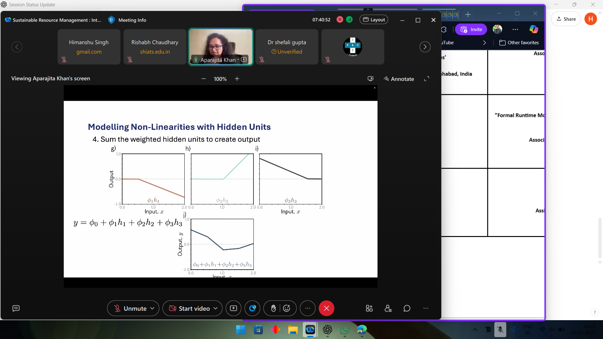603x339 pixels.
Task: Open Meeting Info shield icon
Action: point(111,20)
